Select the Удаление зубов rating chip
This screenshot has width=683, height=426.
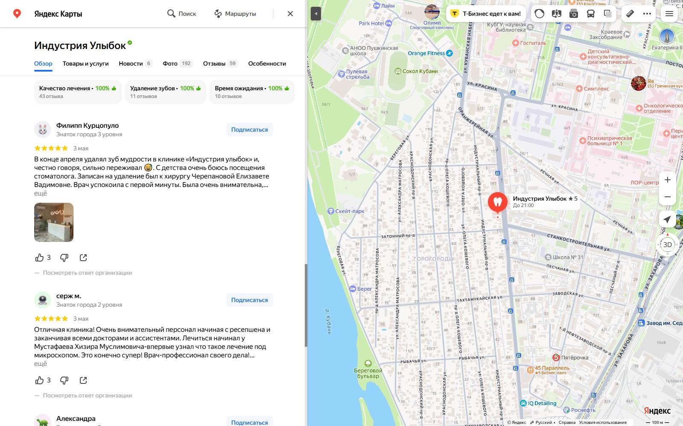click(166, 92)
